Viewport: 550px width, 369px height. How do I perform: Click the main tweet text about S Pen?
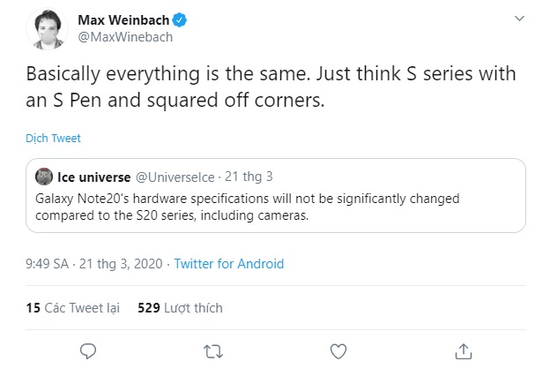pyautogui.click(x=271, y=87)
